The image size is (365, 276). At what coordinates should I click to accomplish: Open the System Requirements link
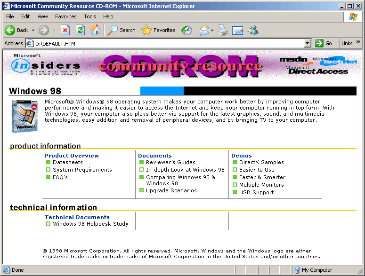pyautogui.click(x=82, y=170)
